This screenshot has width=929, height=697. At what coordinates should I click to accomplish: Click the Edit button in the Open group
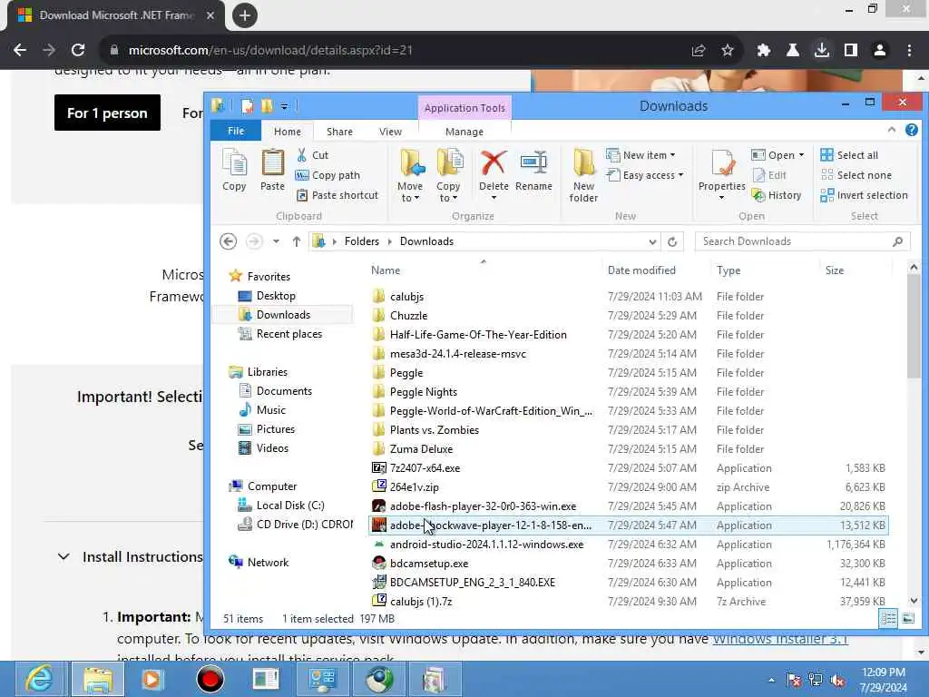point(769,175)
